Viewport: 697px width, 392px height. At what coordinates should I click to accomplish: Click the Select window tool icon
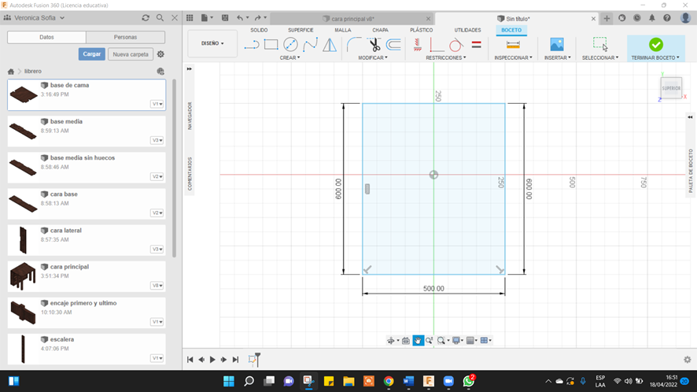point(600,45)
